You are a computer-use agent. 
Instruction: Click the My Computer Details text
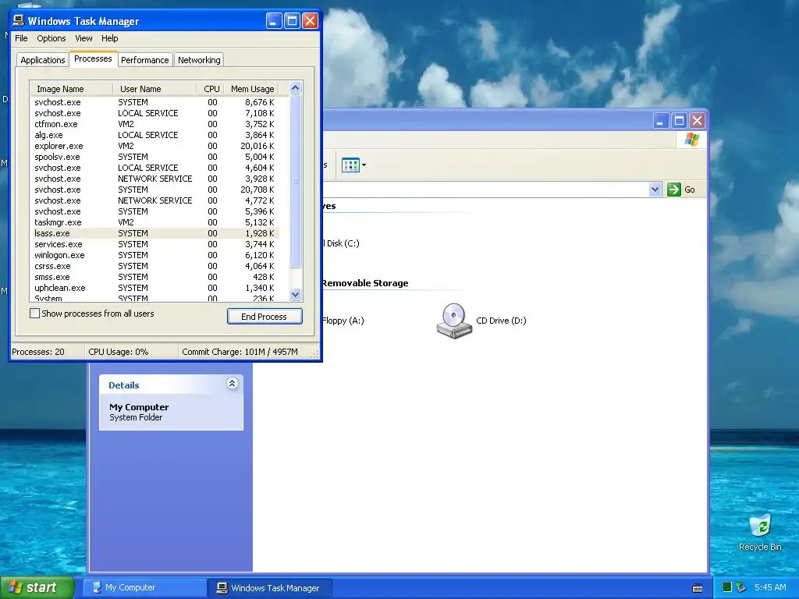(x=139, y=407)
